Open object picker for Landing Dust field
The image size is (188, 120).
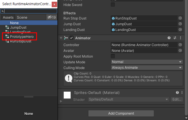180,29
